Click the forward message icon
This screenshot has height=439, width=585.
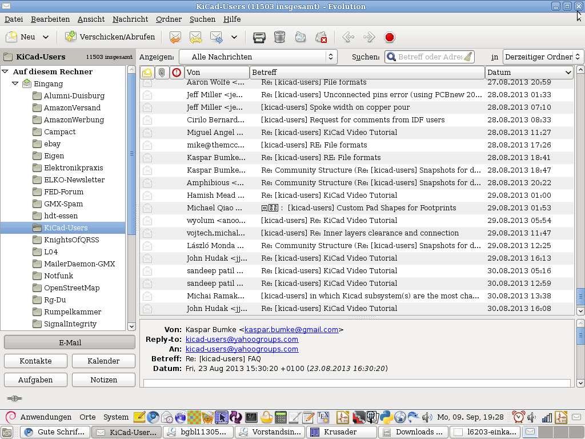217,37
